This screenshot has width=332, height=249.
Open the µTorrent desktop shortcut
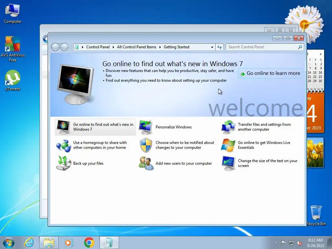13,80
